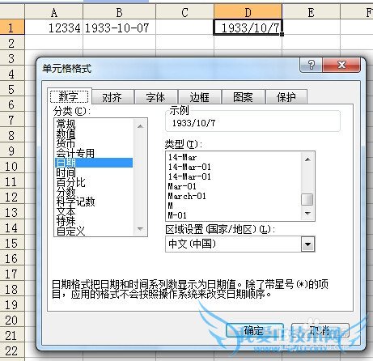Click type list scroll-down arrow
The height and width of the screenshot is (361, 373).
click(307, 214)
